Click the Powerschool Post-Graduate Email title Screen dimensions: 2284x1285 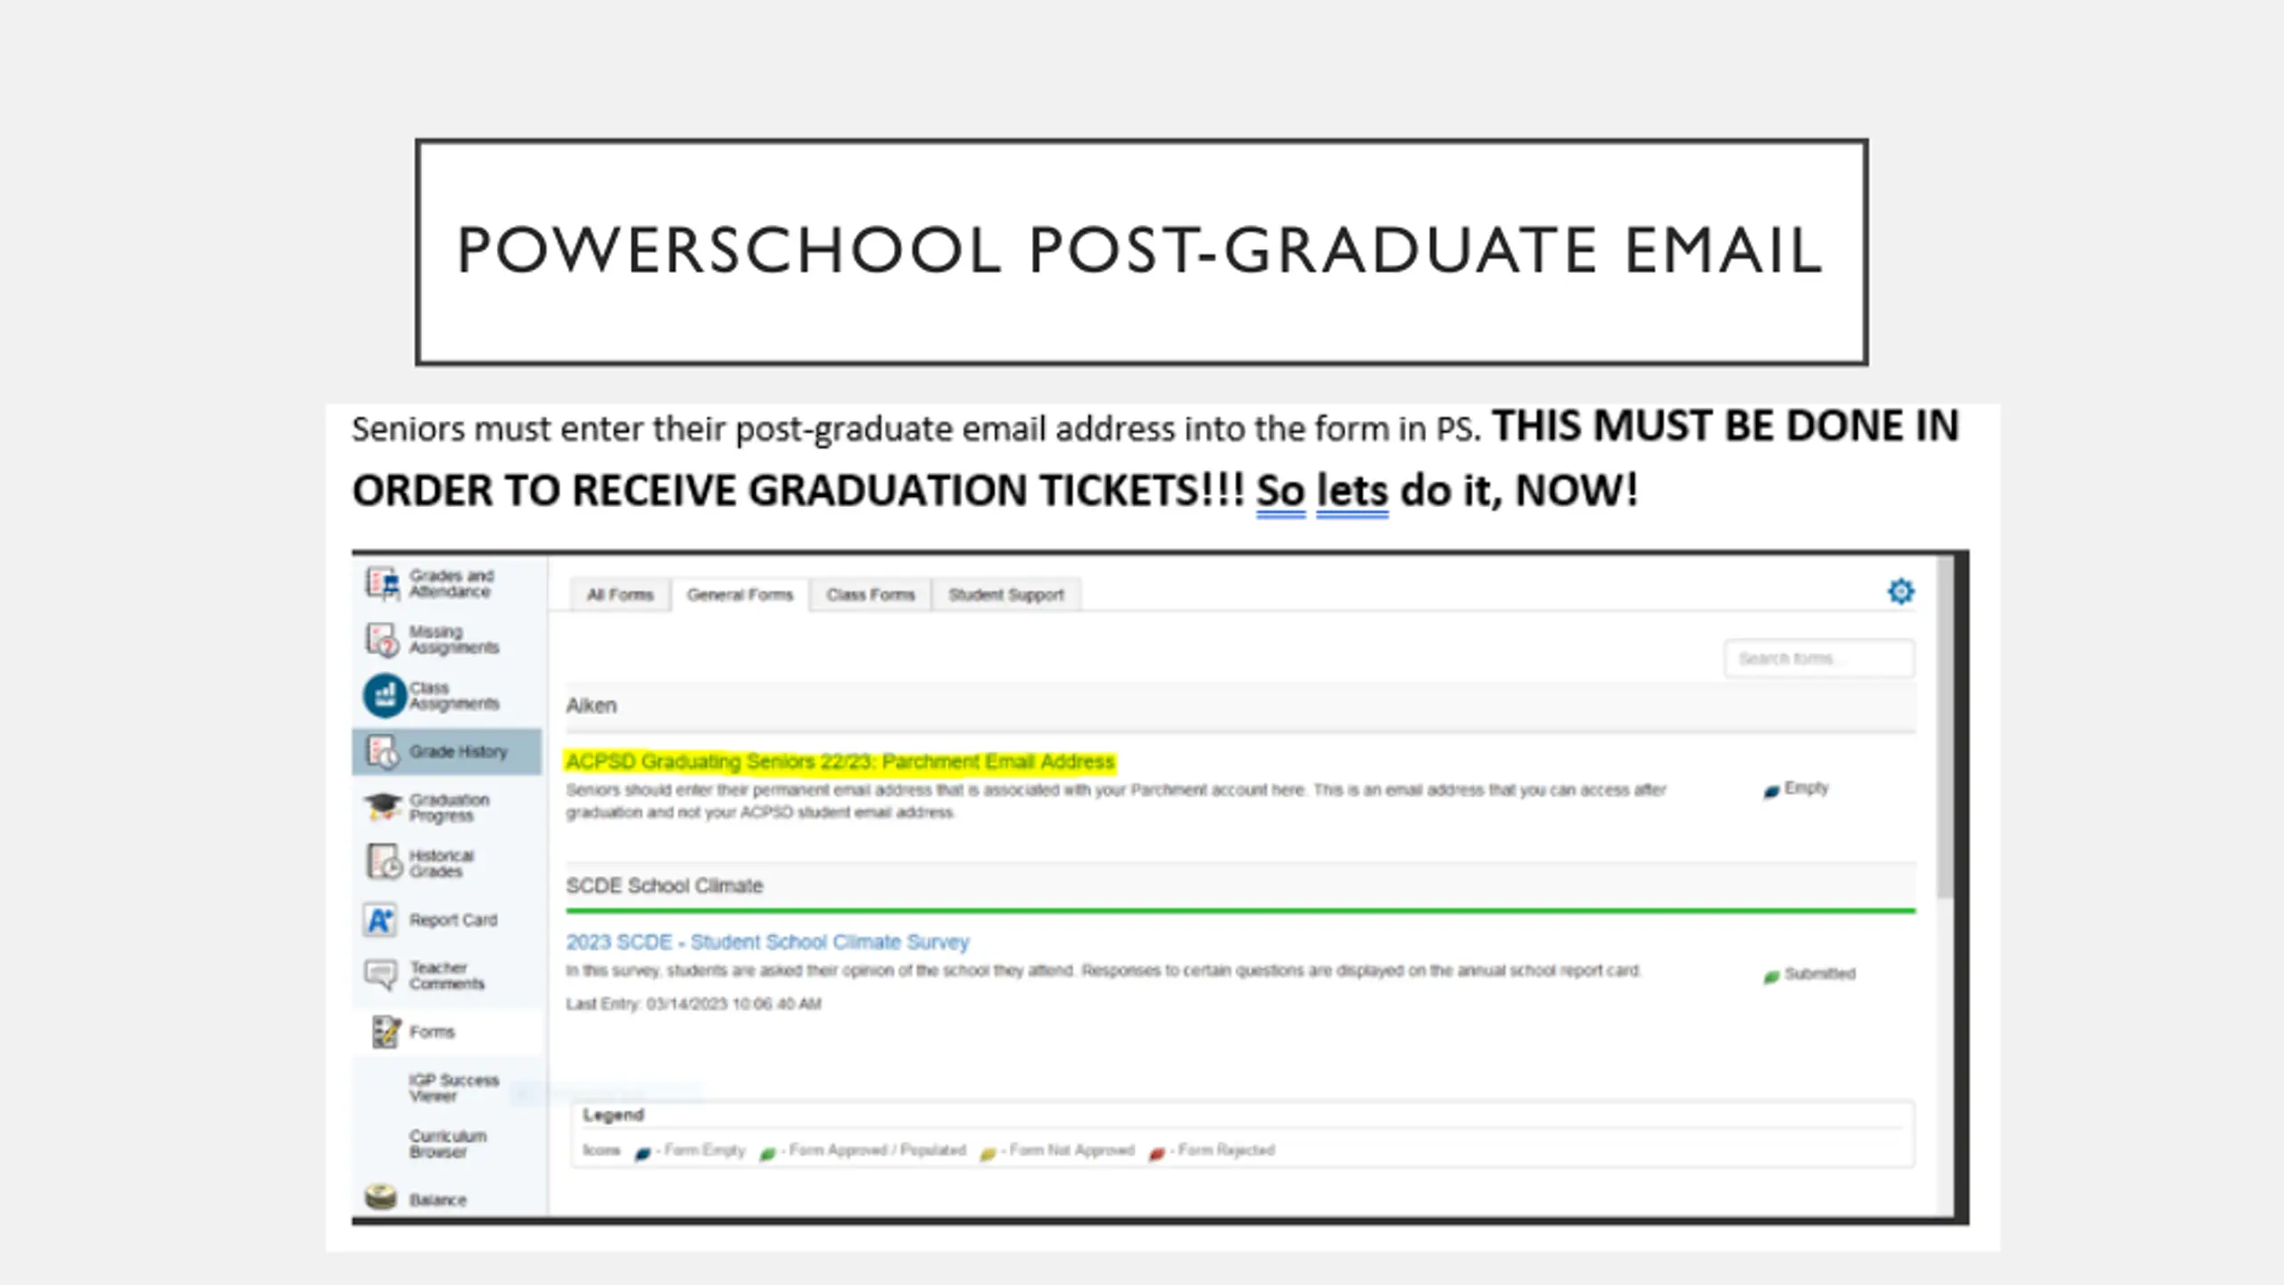point(1140,251)
